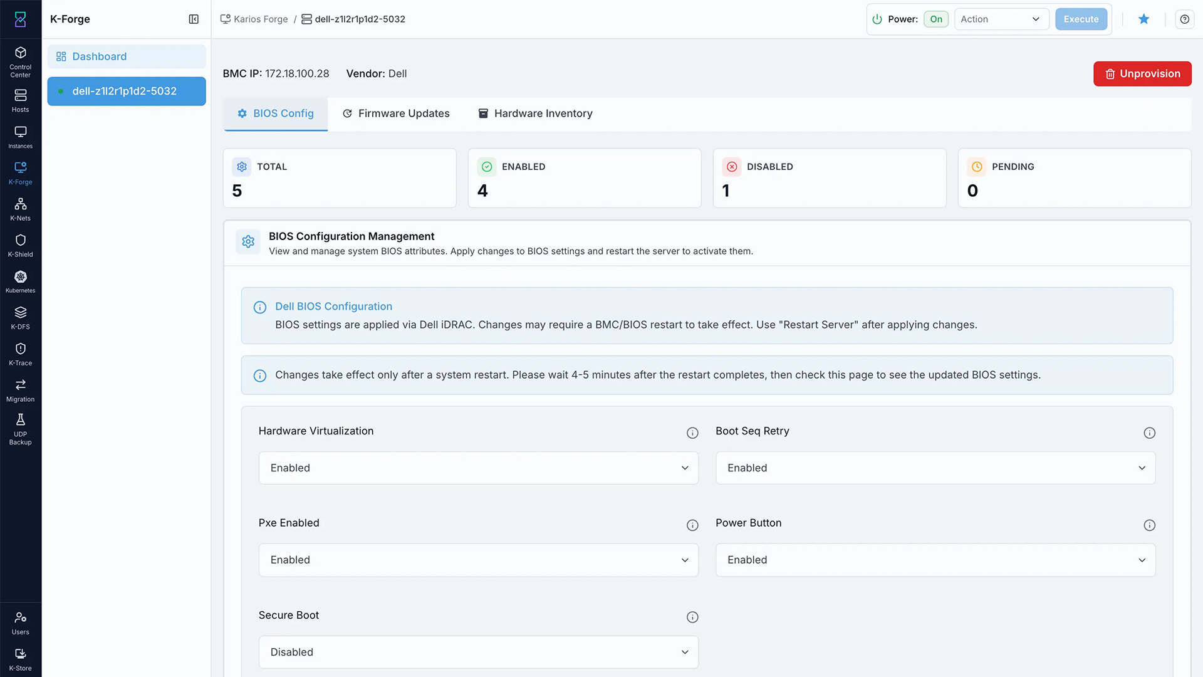Open K-Store section
This screenshot has height=677, width=1203.
(21, 660)
